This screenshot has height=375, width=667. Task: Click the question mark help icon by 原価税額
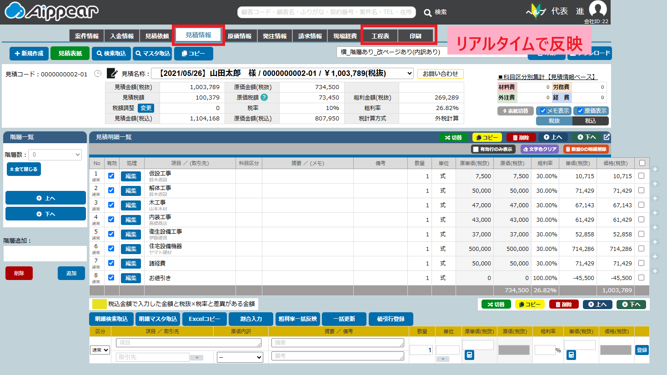[264, 97]
